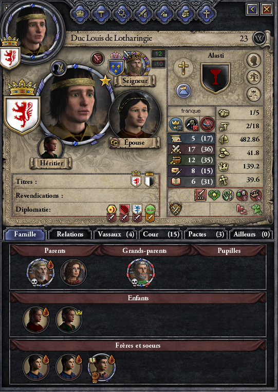Click the black and white title shield

(x=150, y=180)
